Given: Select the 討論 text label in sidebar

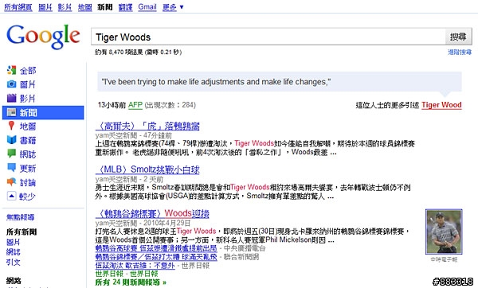Looking at the screenshot, I should click(28, 182).
